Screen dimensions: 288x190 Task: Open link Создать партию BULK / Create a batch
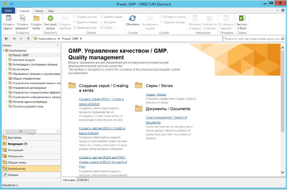click(x=102, y=131)
